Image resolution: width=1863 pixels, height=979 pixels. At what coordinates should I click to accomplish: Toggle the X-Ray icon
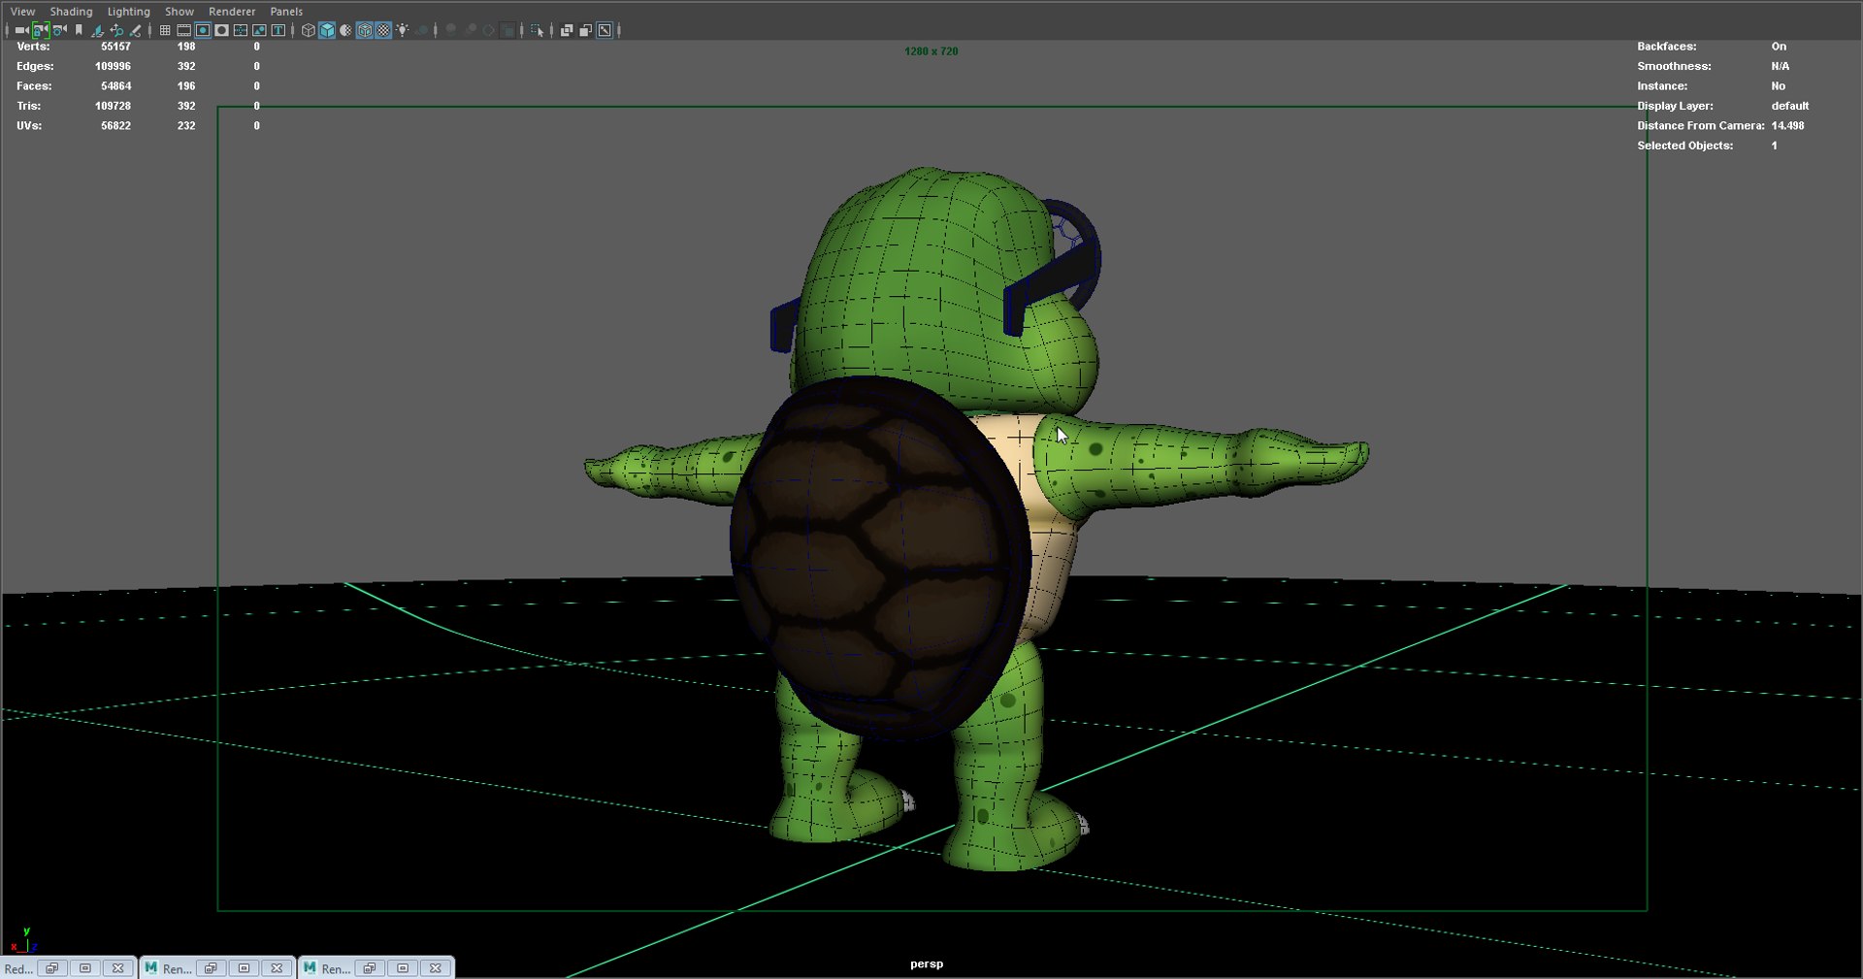tap(567, 30)
